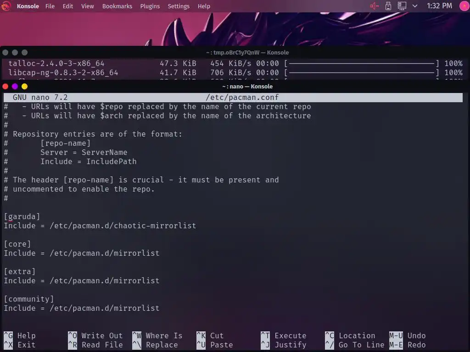470x352 pixels.
Task: Click the Konsole application name in top bar
Action: tap(28, 6)
